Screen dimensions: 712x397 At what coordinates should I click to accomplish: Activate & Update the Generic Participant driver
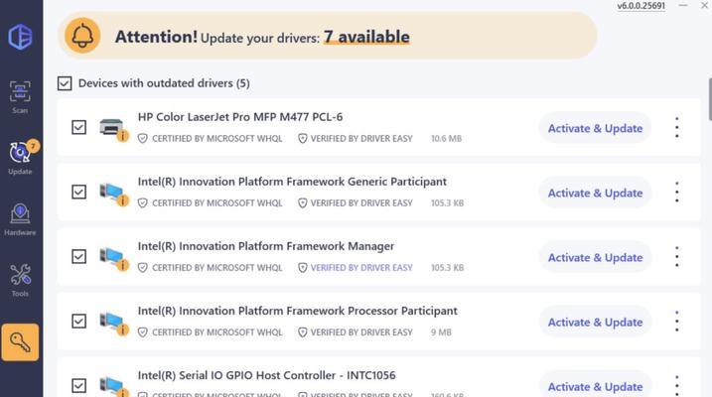[595, 193]
